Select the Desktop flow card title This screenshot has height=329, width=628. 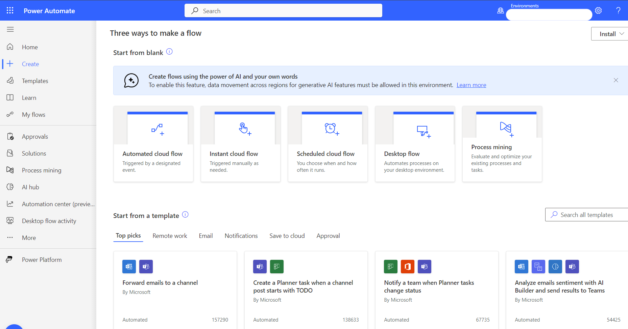pyautogui.click(x=402, y=154)
